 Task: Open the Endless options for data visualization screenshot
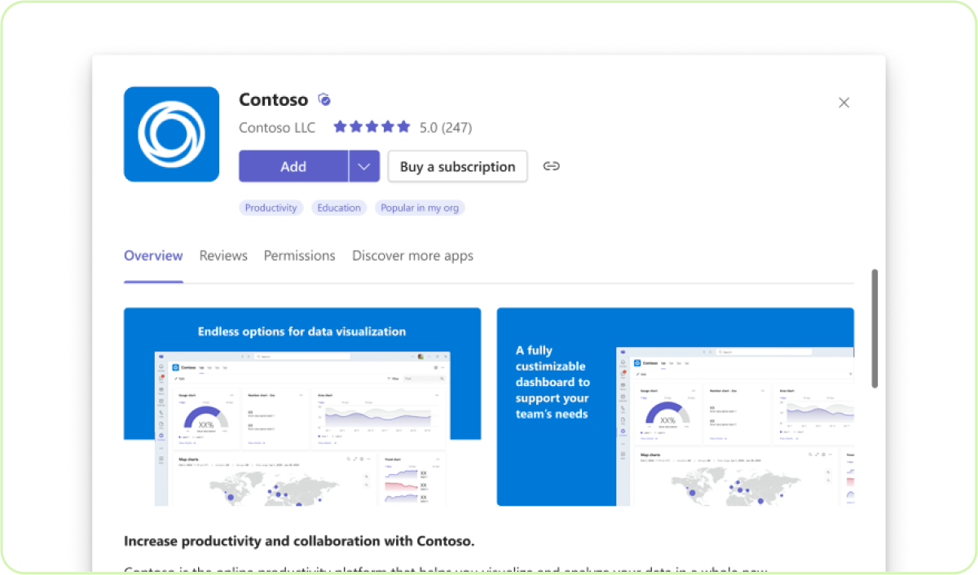(302, 406)
